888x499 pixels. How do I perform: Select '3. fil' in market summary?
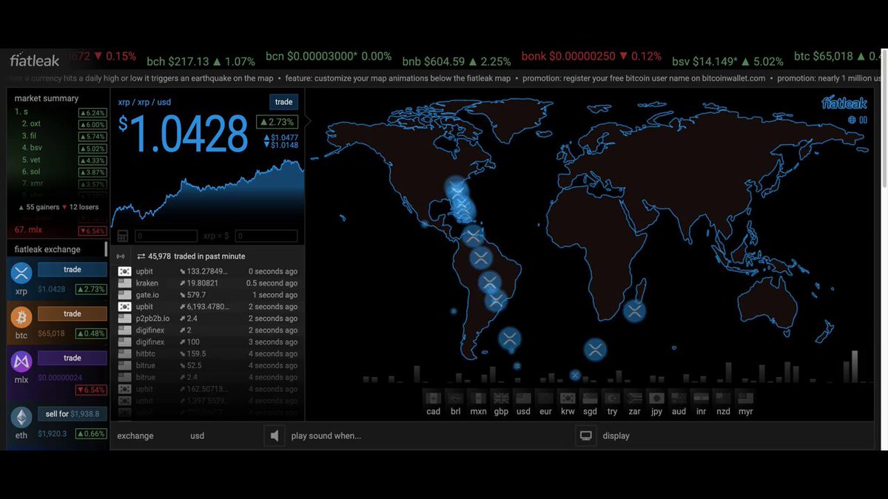click(60, 136)
